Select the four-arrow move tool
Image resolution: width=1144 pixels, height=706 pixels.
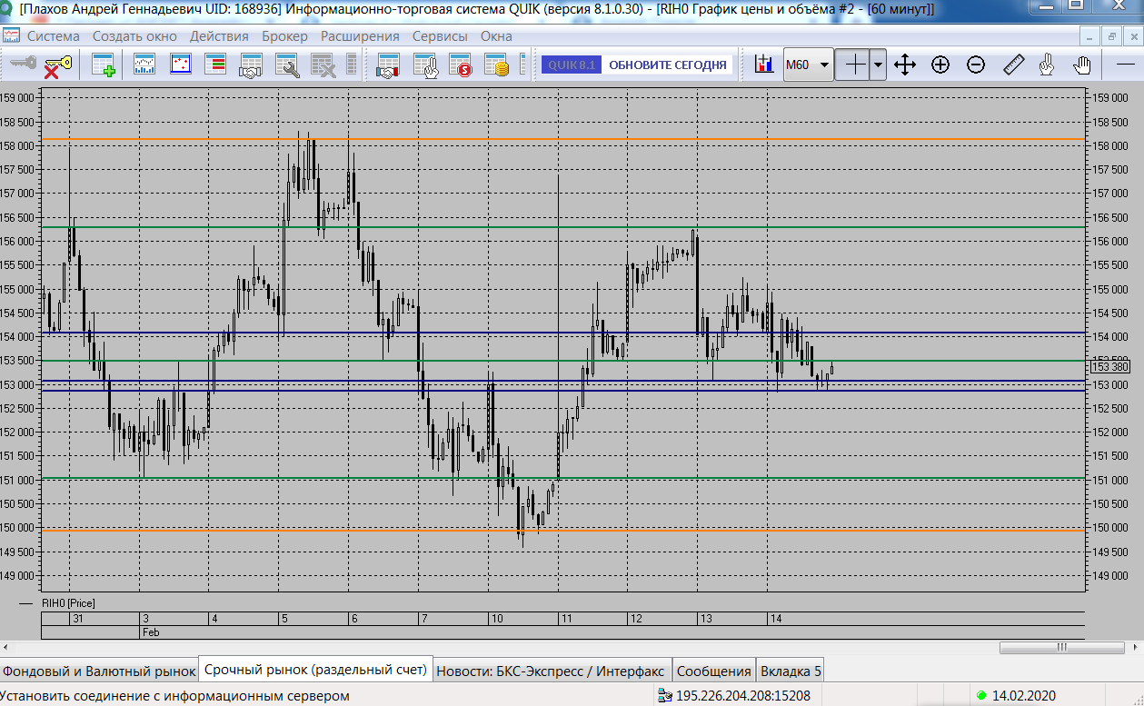(x=905, y=65)
